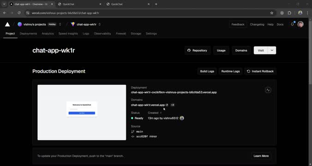
Task: Click the Vercel triangle logo
Action: click(7, 24)
